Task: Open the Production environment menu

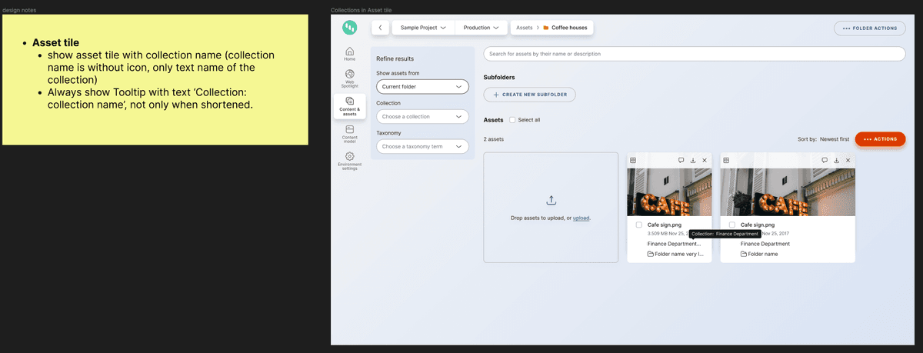Action: coord(481,28)
